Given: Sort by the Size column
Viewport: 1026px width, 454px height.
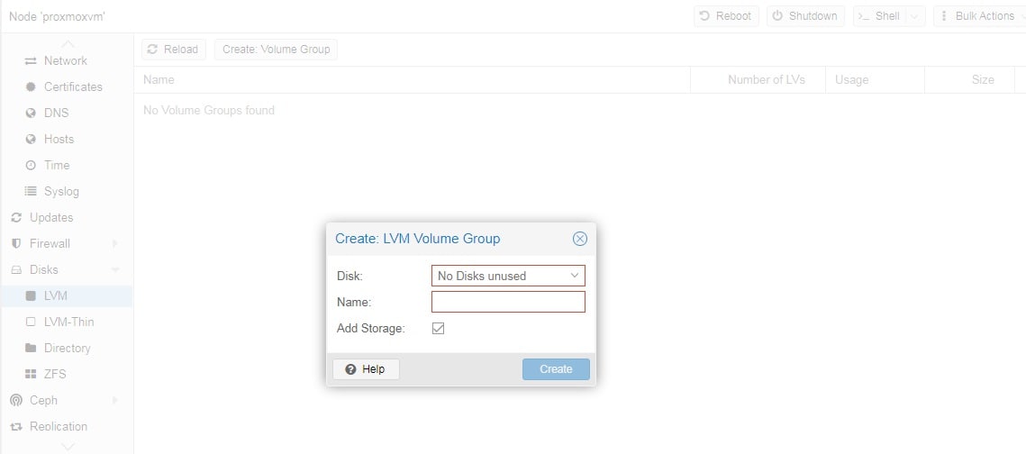Looking at the screenshot, I should tap(970, 80).
